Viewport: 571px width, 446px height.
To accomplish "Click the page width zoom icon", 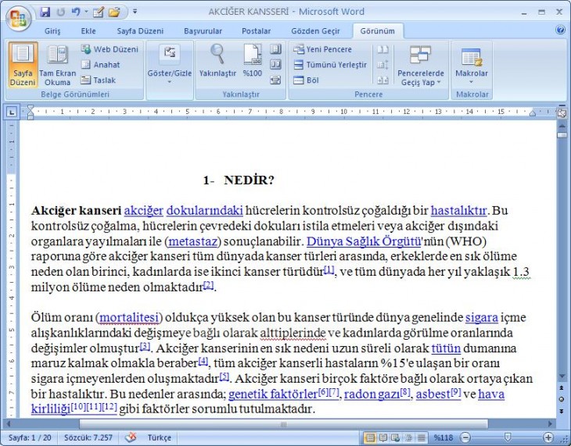I will tap(275, 80).
